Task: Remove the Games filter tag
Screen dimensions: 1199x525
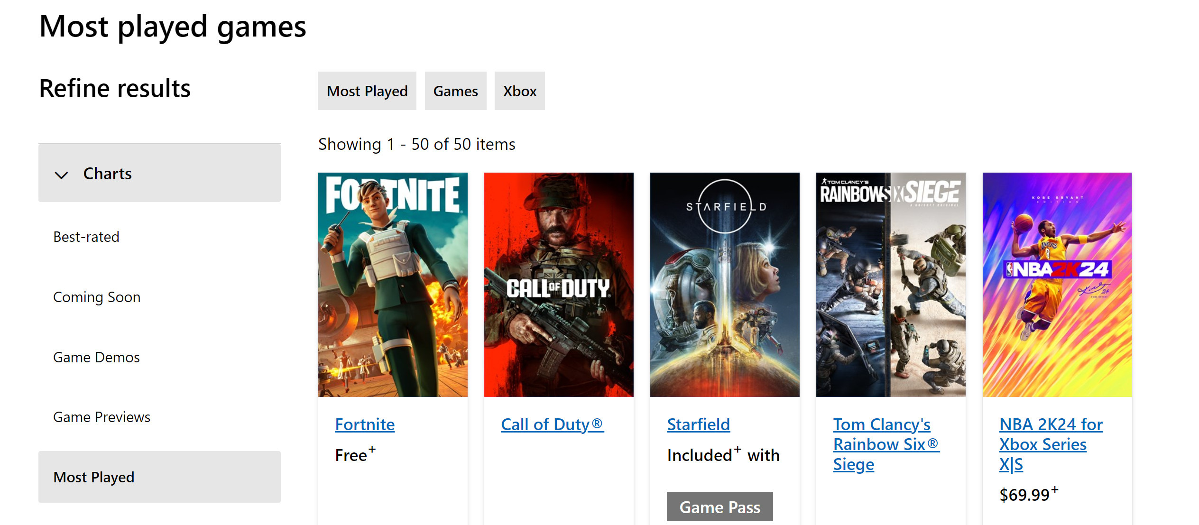Action: (x=455, y=91)
